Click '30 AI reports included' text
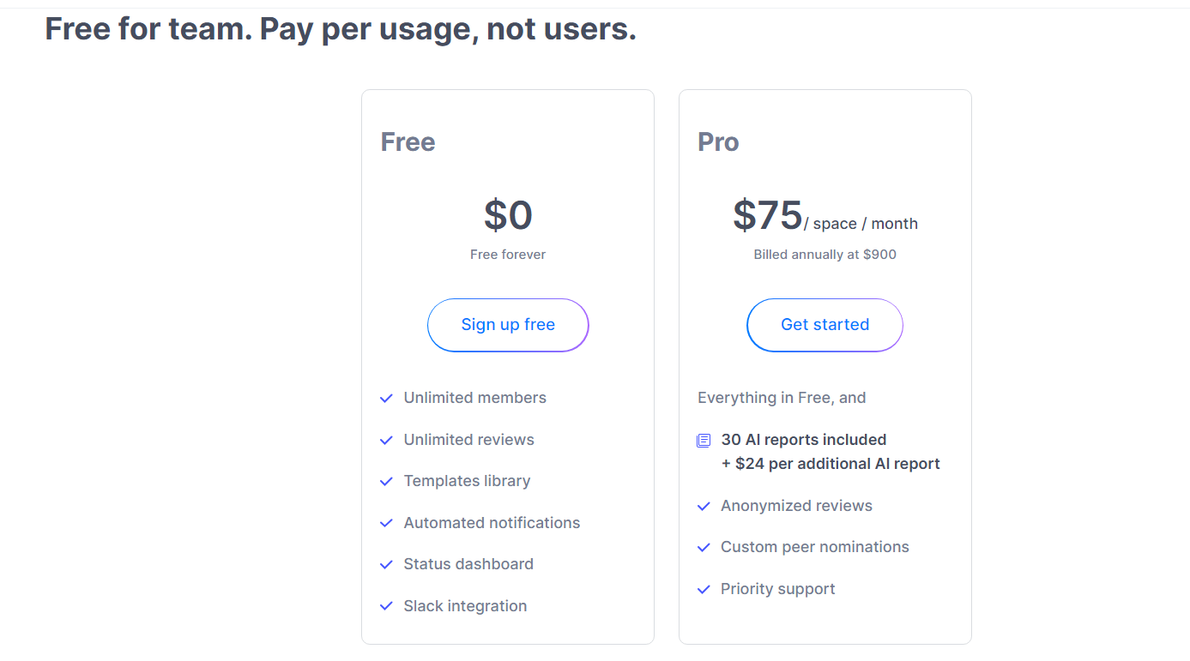The width and height of the screenshot is (1190, 661). 804,440
